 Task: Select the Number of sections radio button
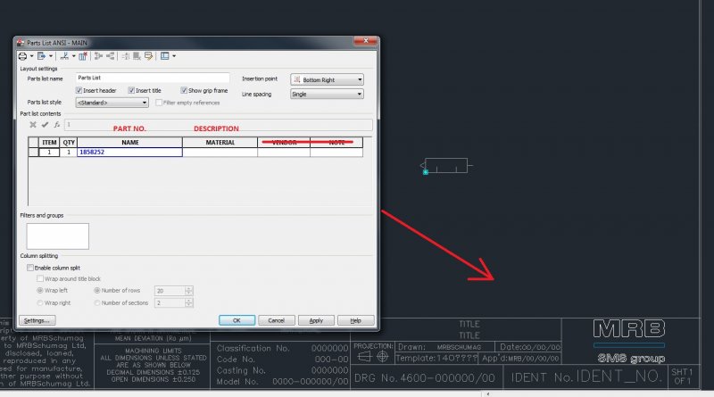[97, 302]
